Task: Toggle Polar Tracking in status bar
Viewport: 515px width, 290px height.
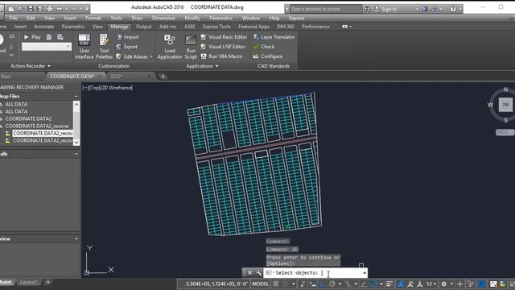Action: [332, 284]
